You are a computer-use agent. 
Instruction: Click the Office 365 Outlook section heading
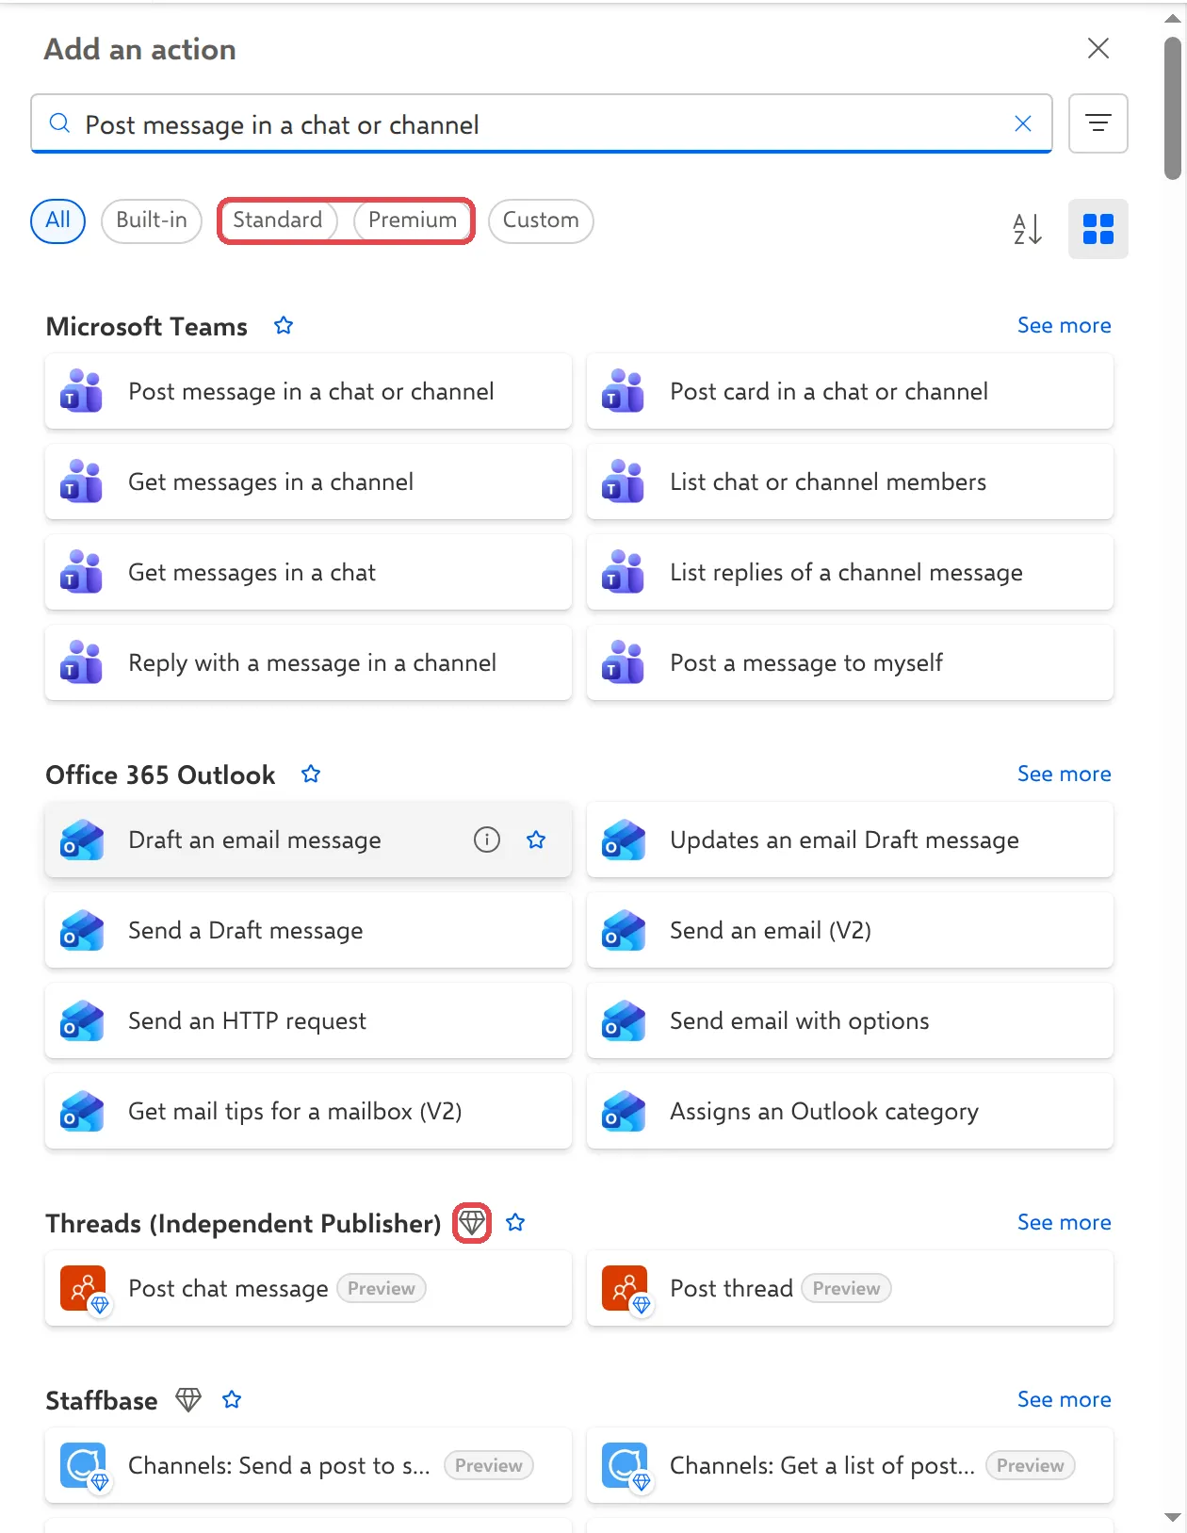(x=160, y=775)
